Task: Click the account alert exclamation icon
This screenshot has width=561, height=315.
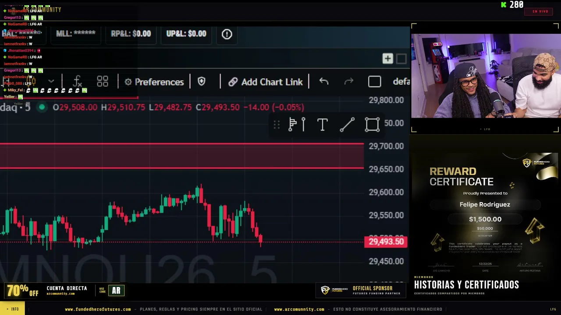Action: (x=227, y=34)
